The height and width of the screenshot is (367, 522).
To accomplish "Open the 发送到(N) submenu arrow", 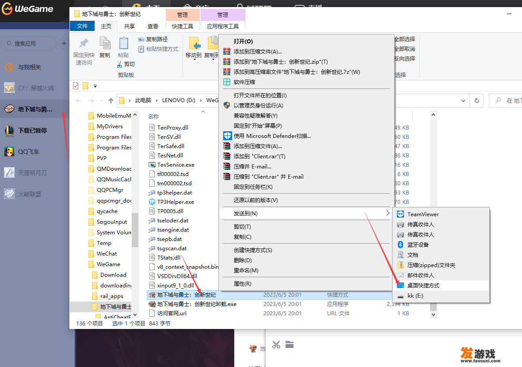I will (x=388, y=213).
